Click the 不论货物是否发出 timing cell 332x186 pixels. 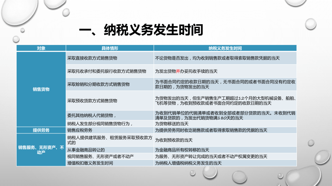tap(225, 58)
